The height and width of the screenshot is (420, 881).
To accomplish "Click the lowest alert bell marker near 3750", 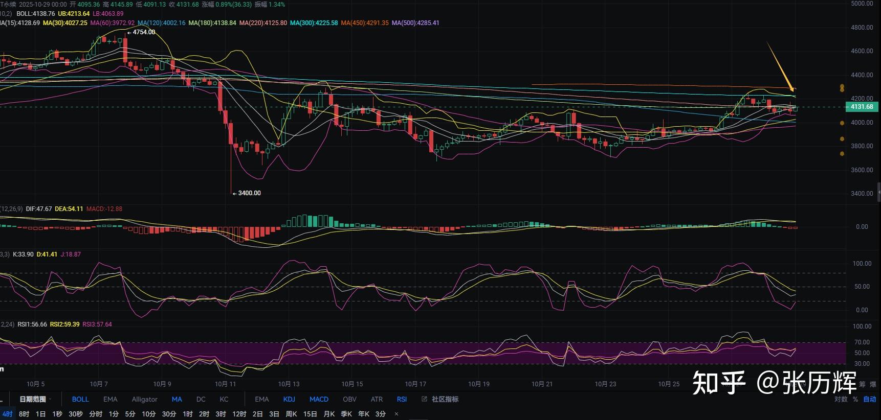I will (x=842, y=153).
